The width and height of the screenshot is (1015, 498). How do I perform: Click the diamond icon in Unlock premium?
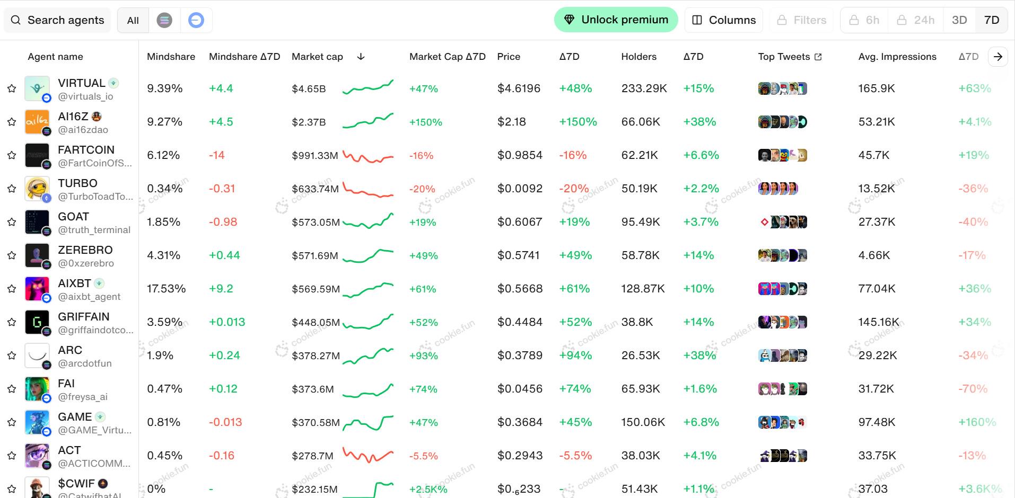point(570,19)
